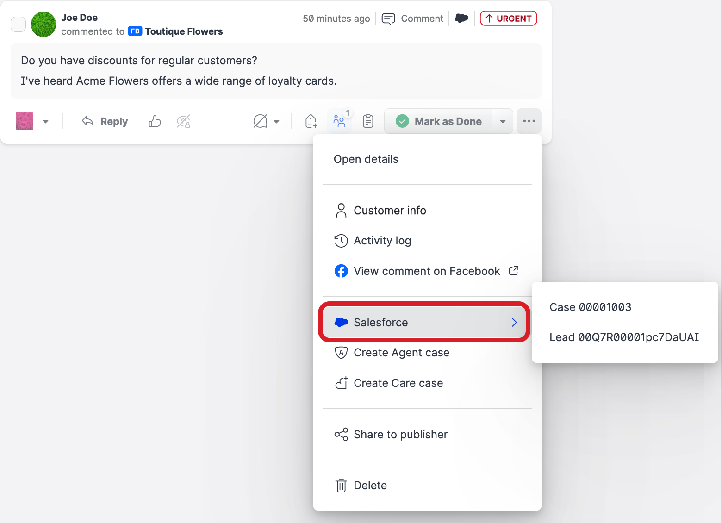
Task: Click the hide comment icon
Action: pos(183,121)
